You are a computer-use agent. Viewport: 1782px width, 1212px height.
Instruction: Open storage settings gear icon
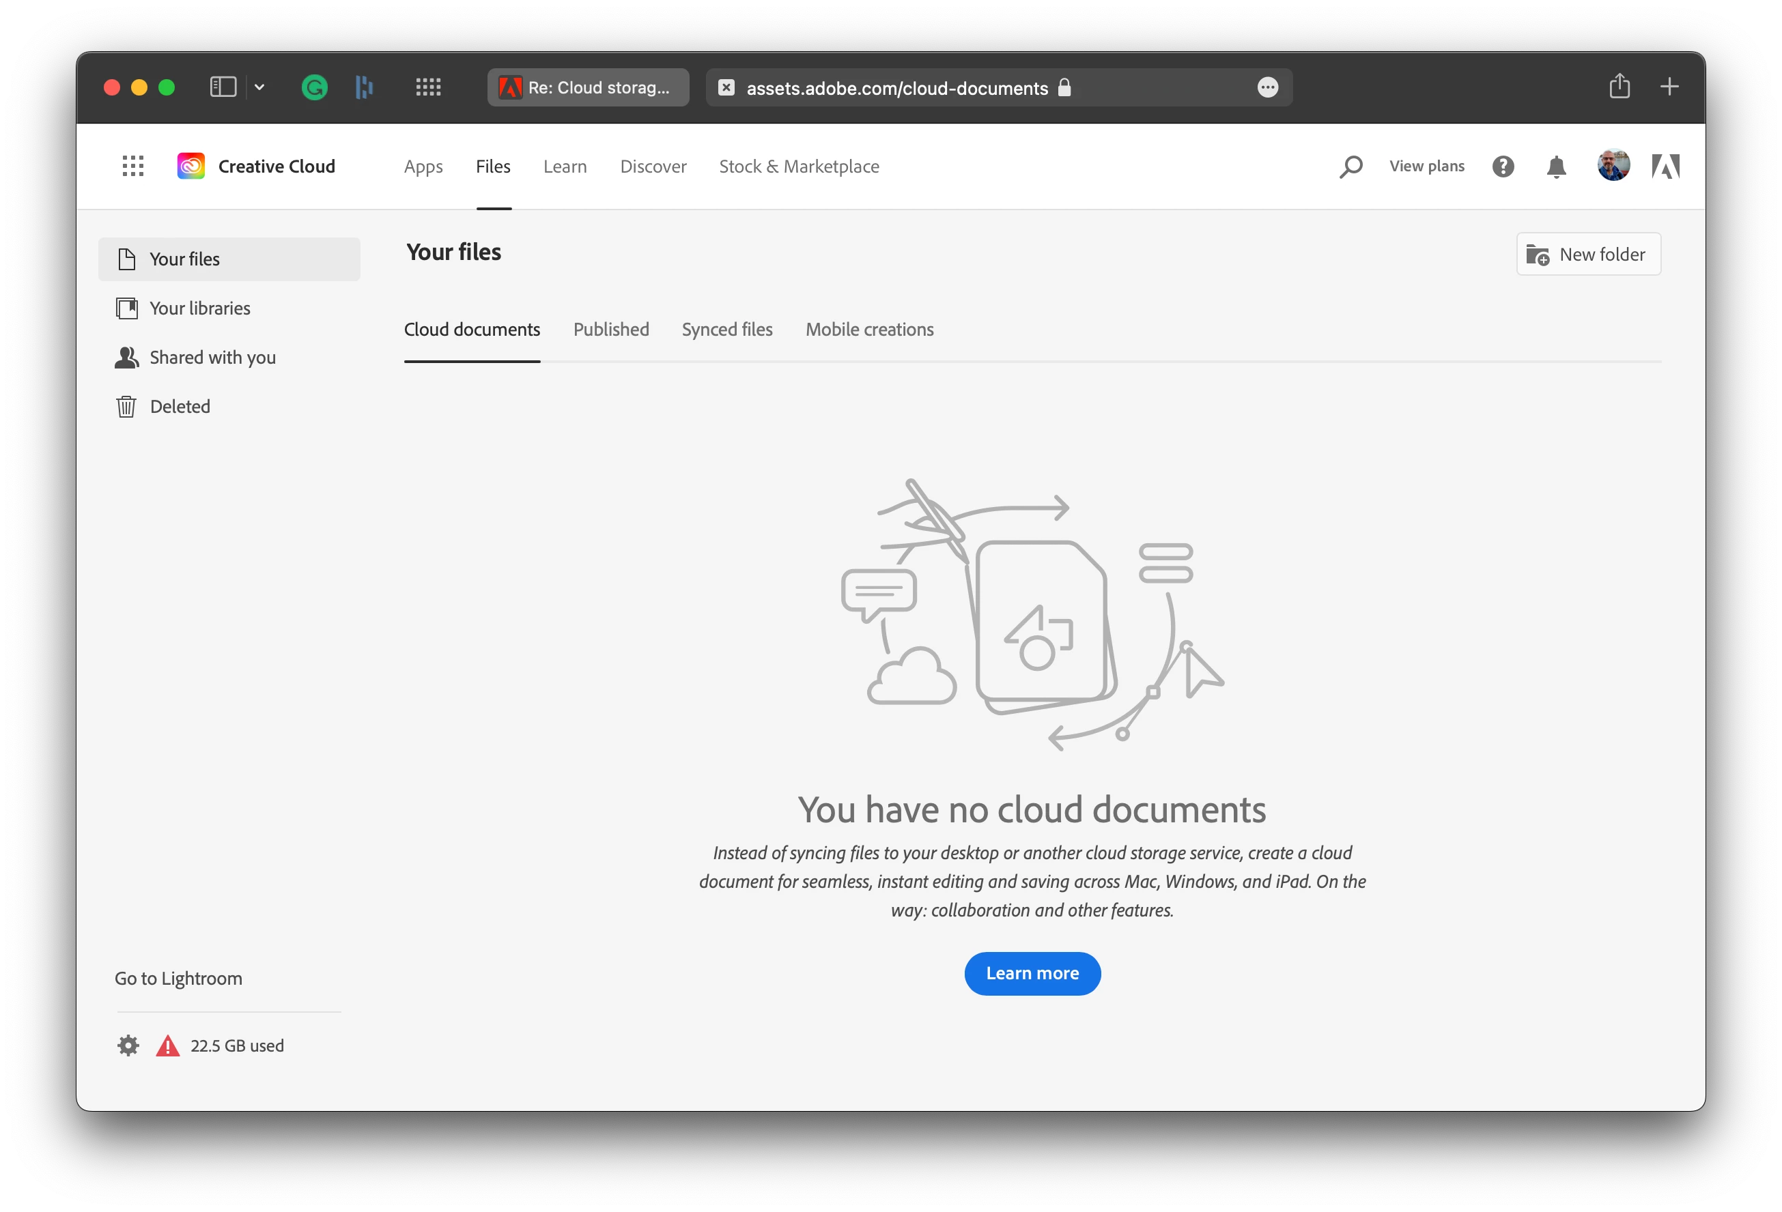point(128,1045)
